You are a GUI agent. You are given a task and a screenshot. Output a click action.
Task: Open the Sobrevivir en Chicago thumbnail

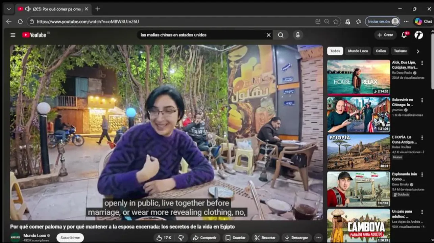pyautogui.click(x=359, y=115)
